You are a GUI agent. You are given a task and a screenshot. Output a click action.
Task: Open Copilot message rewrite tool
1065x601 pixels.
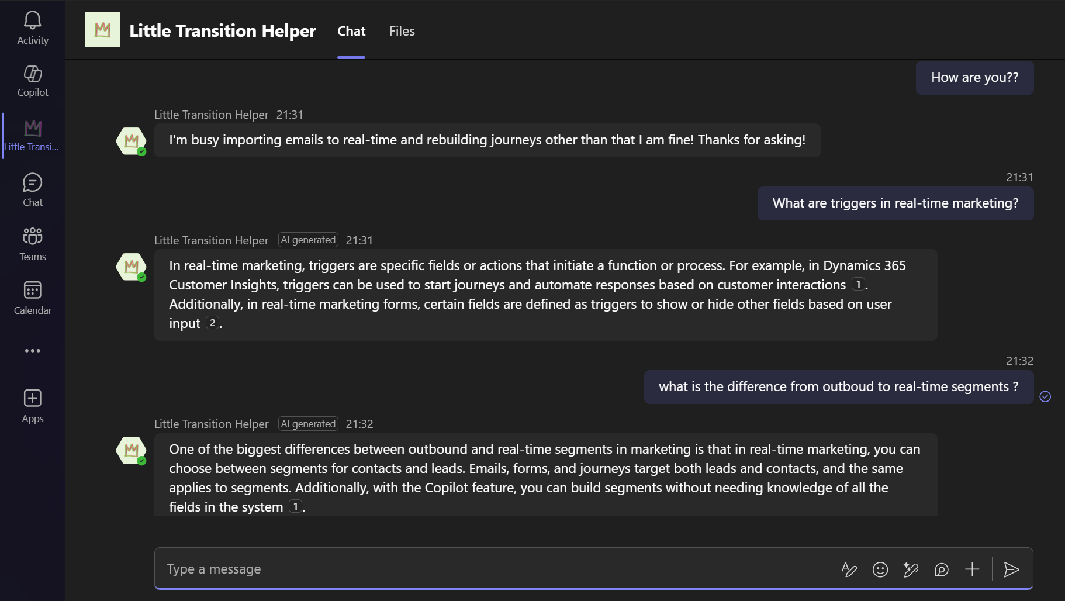(x=911, y=569)
